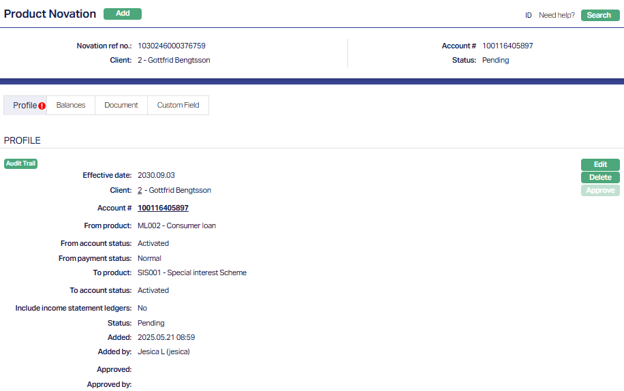
Task: Click the Search button in the header
Action: click(x=599, y=15)
